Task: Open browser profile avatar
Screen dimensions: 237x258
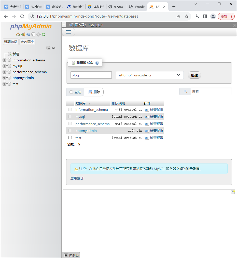Action: click(213, 16)
